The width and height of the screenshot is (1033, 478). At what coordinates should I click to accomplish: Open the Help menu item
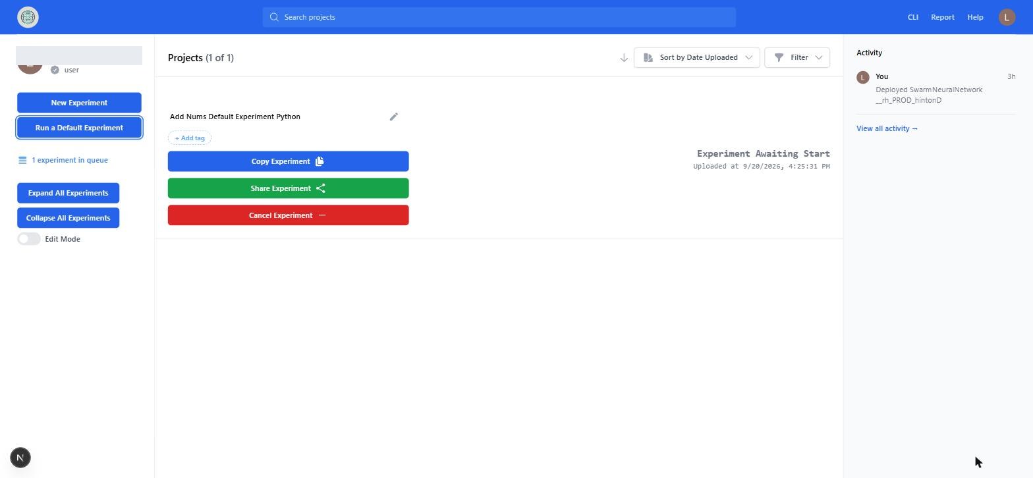coord(975,17)
